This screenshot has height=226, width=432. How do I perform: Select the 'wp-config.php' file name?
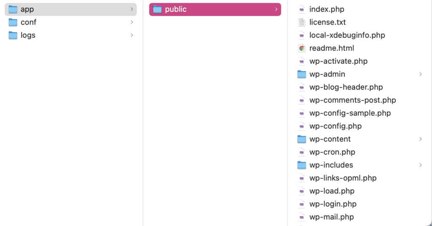[x=335, y=126]
